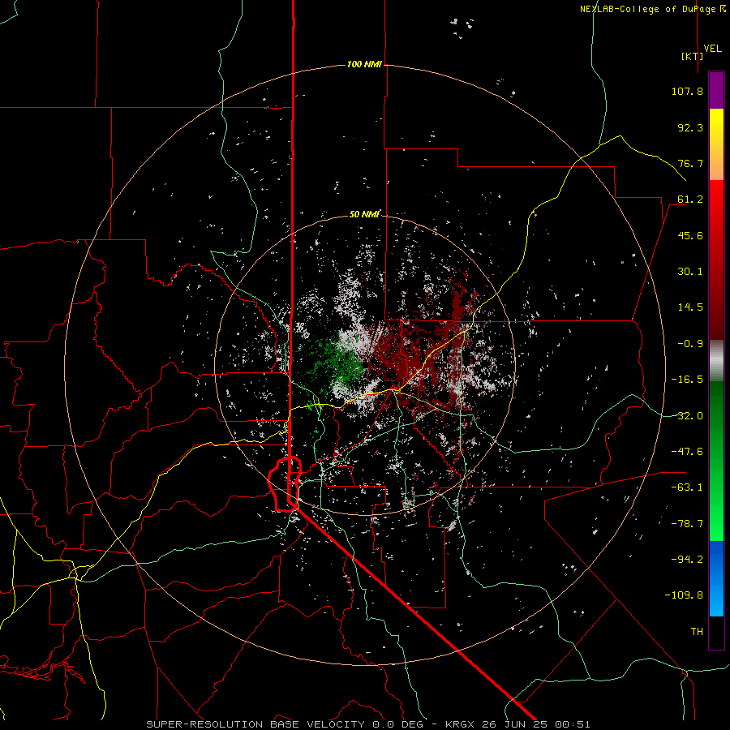
Task: Click the [KT] units label
Action: (693, 56)
